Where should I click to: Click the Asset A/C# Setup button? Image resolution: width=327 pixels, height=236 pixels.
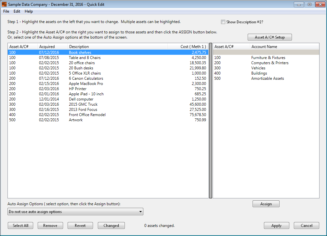270,37
